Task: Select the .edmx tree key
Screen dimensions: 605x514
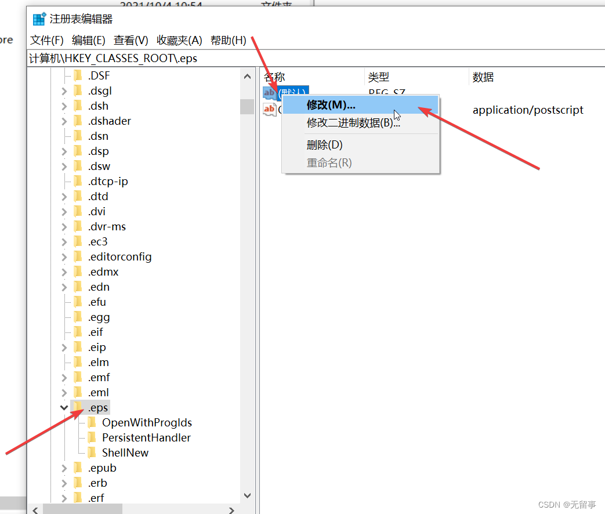Action: point(103,272)
